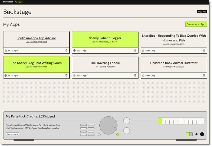The image size is (212, 147).
Task: Click Edit App under South America Trip Advisor
Action: point(13,51)
